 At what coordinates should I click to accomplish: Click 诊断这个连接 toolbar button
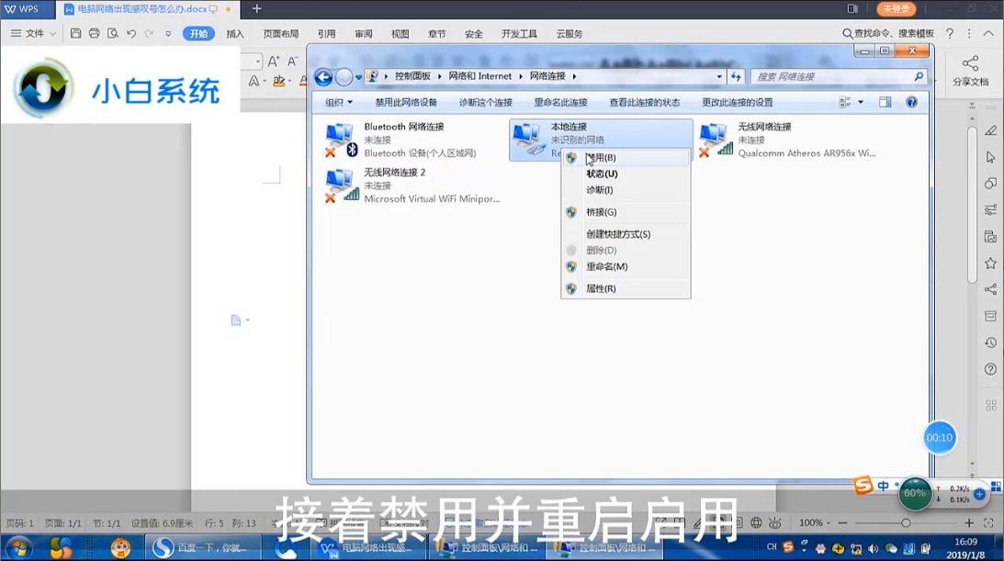click(485, 102)
